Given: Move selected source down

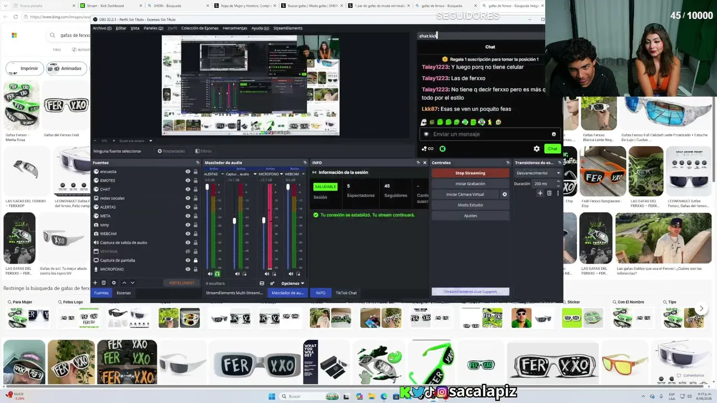Looking at the screenshot, I should (x=132, y=283).
